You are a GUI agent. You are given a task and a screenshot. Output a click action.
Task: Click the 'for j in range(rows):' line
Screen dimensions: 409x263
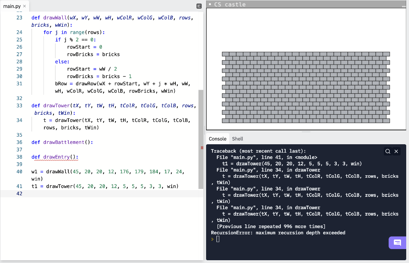tap(74, 32)
